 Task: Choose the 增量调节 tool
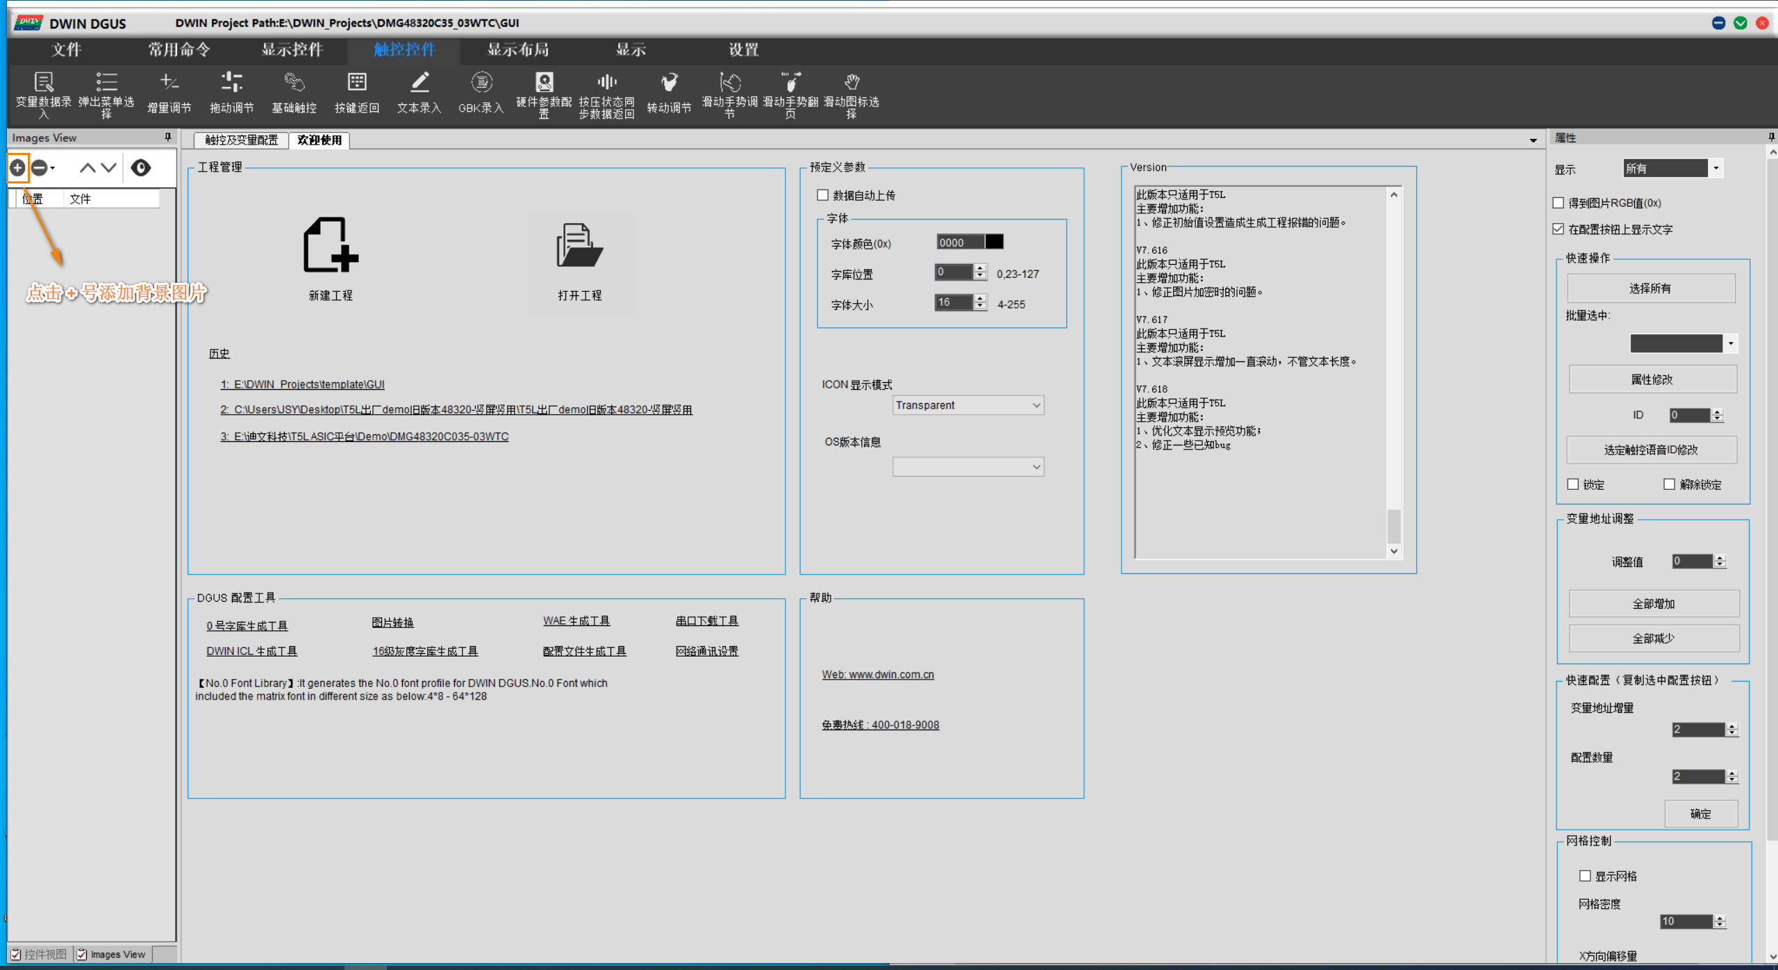click(169, 93)
